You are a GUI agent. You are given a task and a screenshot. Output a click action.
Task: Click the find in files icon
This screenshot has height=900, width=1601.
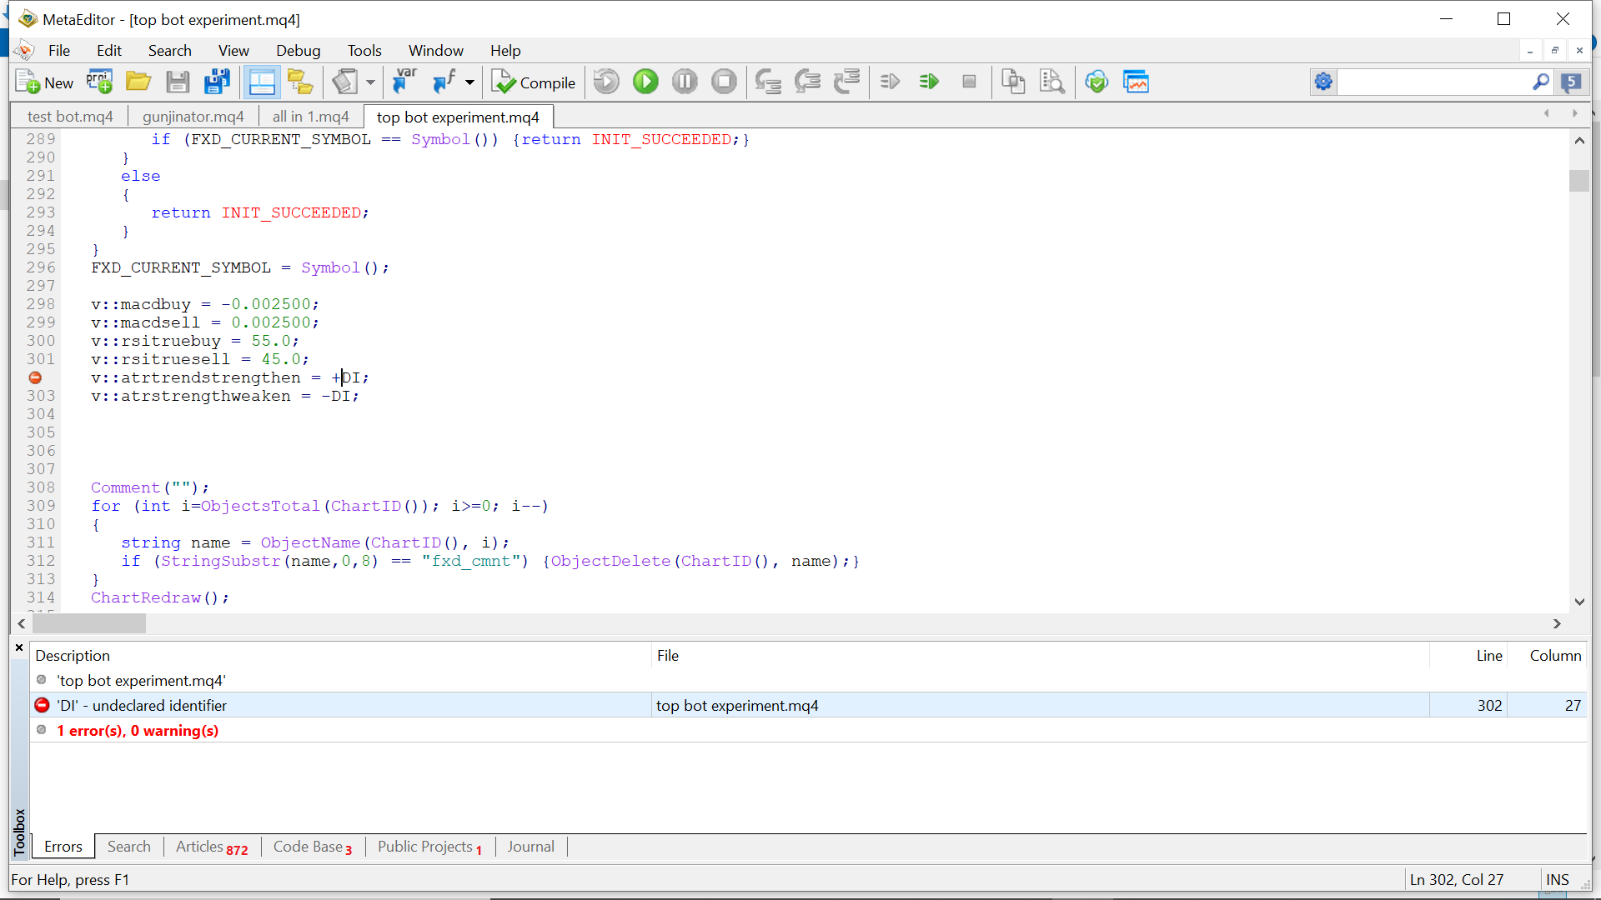[x=1052, y=82]
